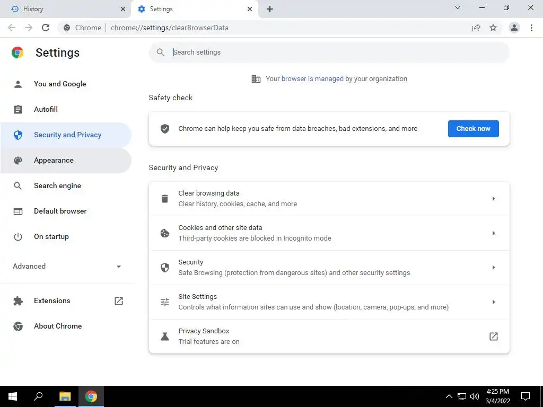This screenshot has height=407, width=543.
Task: Open File Explorer from the taskbar
Action: 65,396
